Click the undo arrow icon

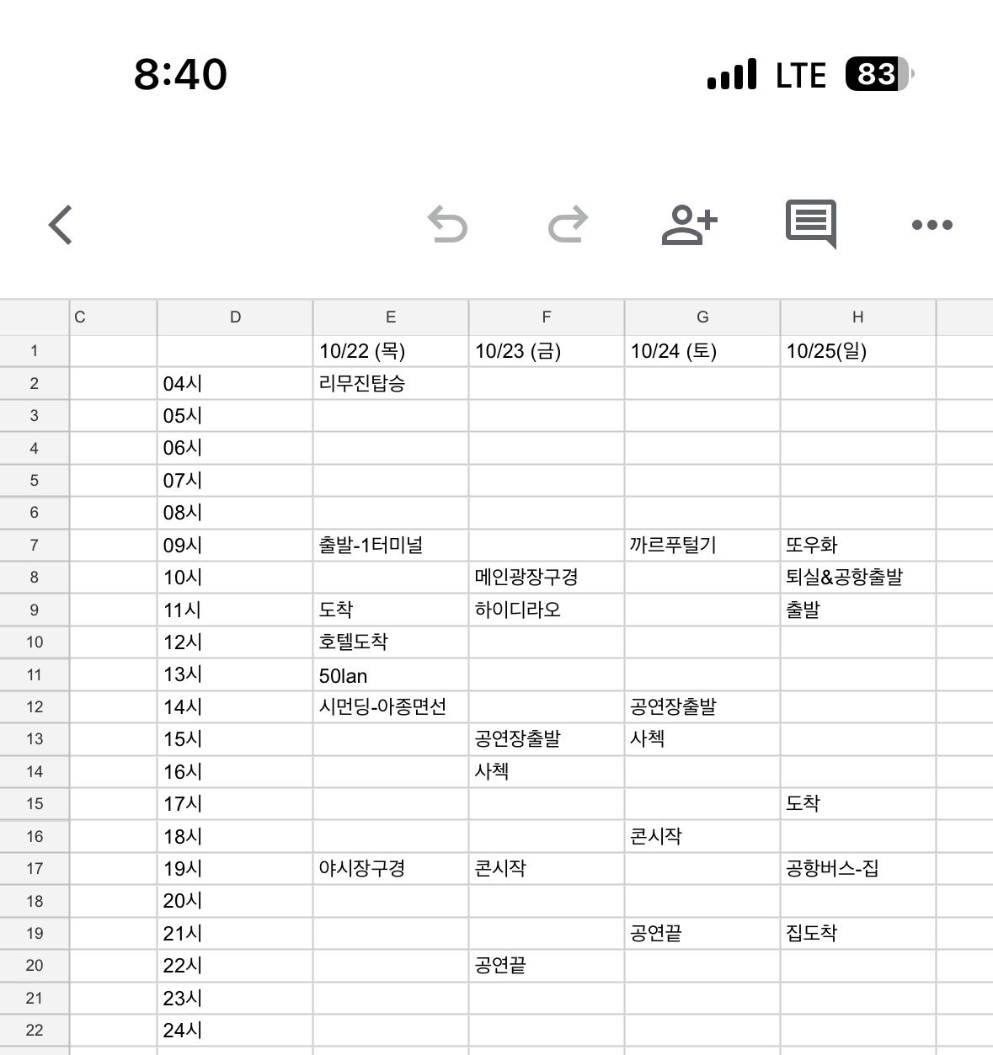point(447,224)
